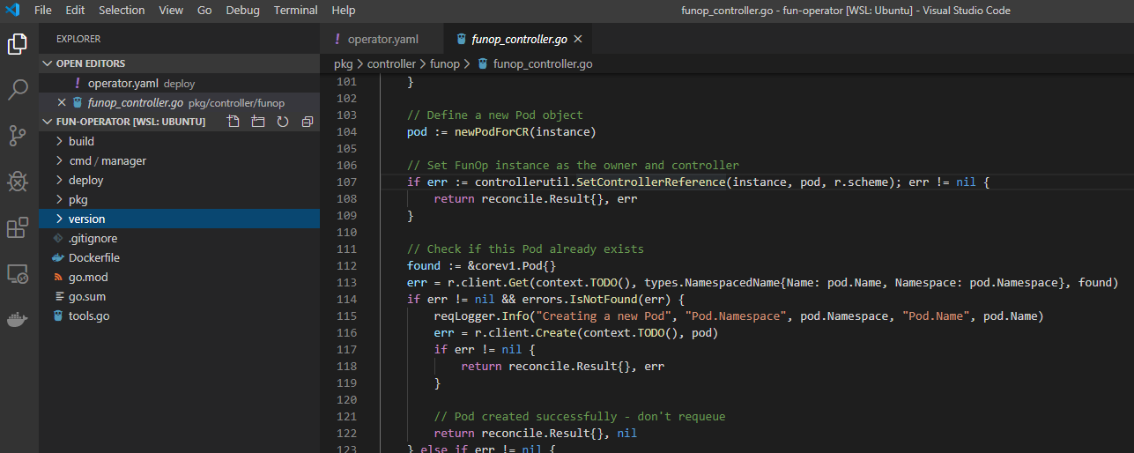
Task: Open the Docker view whale icon
Action: [18, 320]
